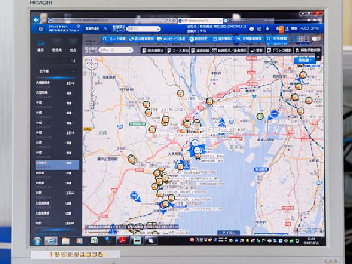
Task: Click the plus zoom-in button on the map
Action: click(x=92, y=74)
